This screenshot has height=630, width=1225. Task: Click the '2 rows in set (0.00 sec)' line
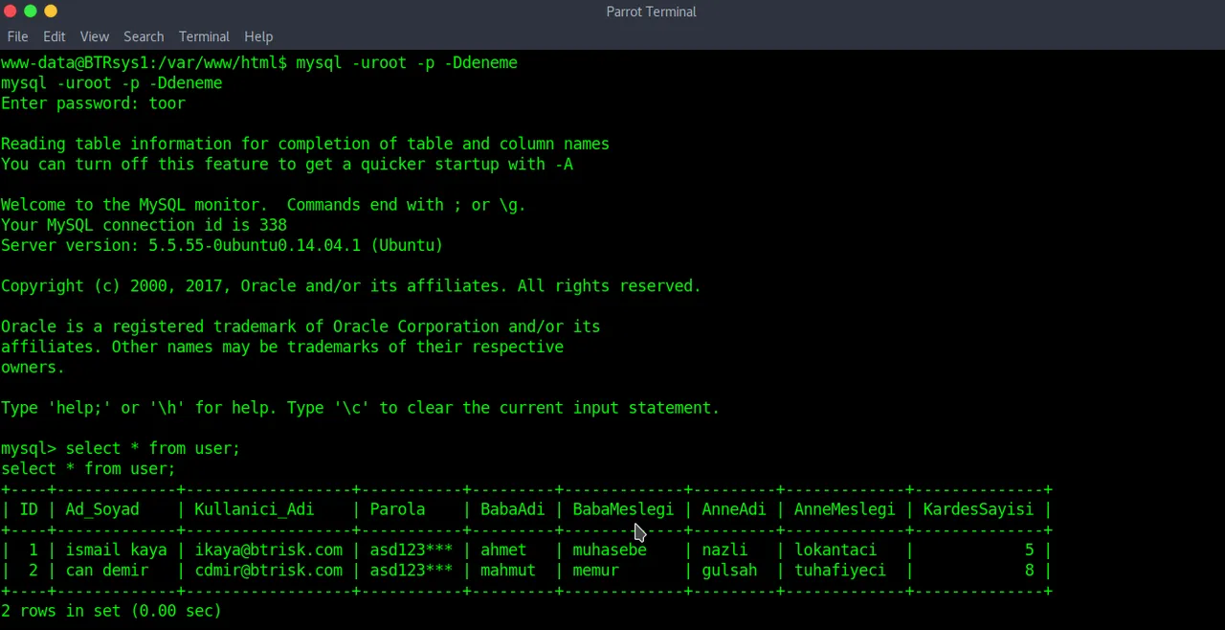pyautogui.click(x=111, y=611)
